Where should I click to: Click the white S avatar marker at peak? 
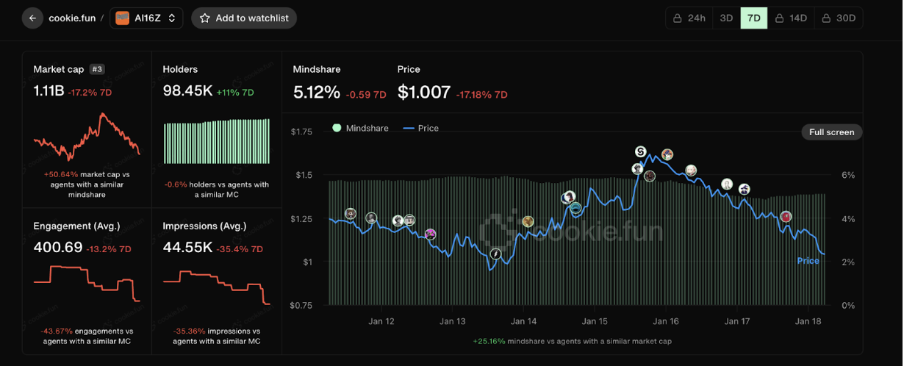pos(640,151)
